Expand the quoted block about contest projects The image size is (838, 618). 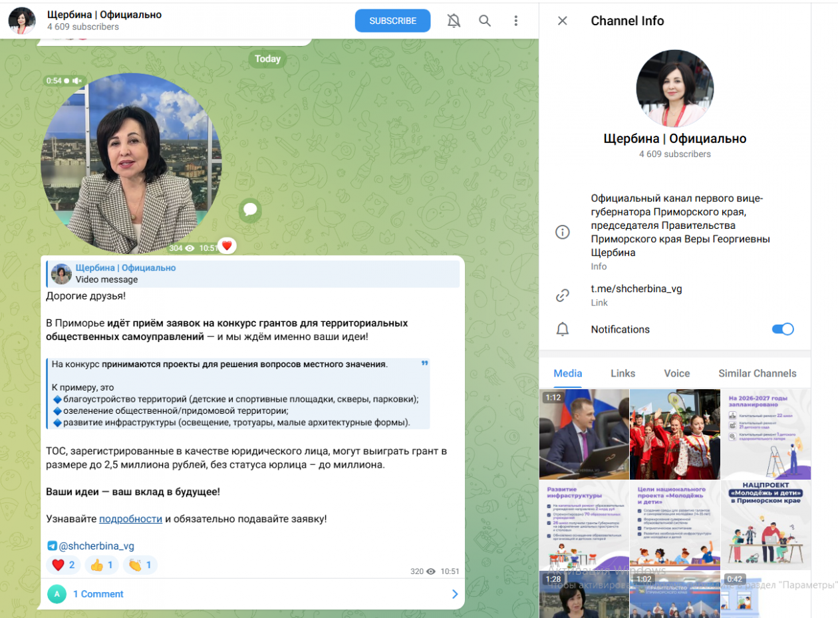[x=424, y=364]
